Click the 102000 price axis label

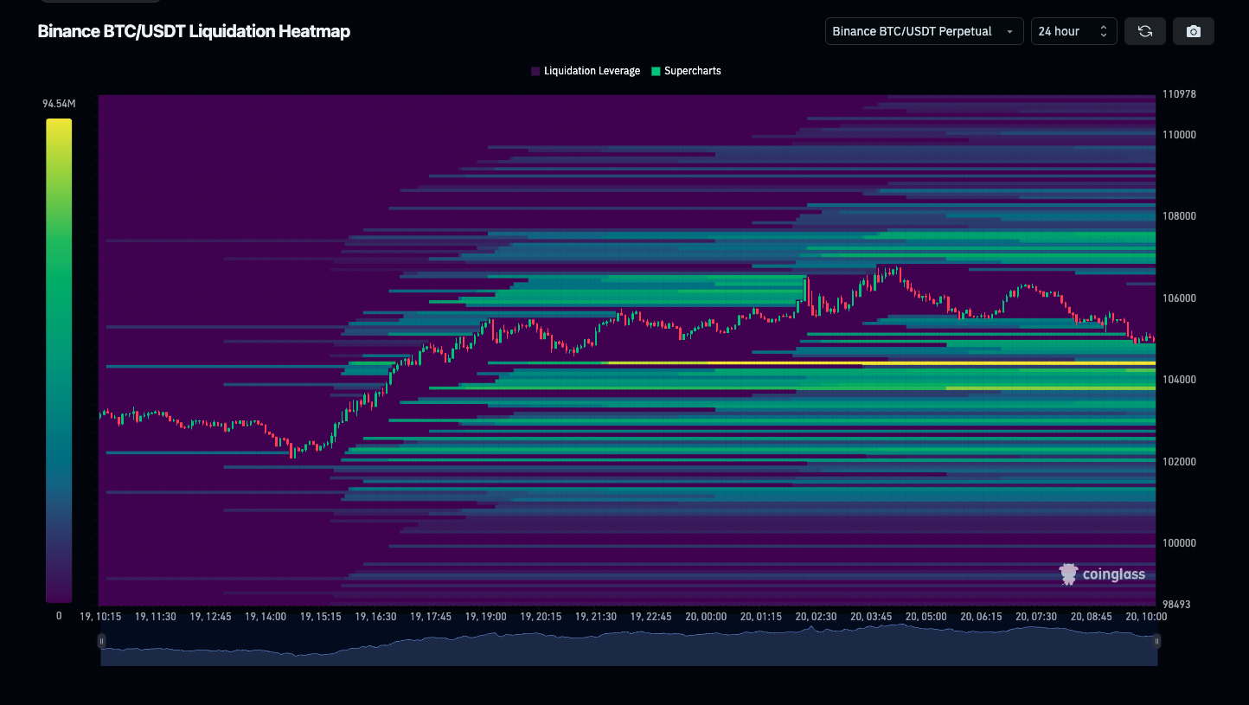click(1179, 462)
